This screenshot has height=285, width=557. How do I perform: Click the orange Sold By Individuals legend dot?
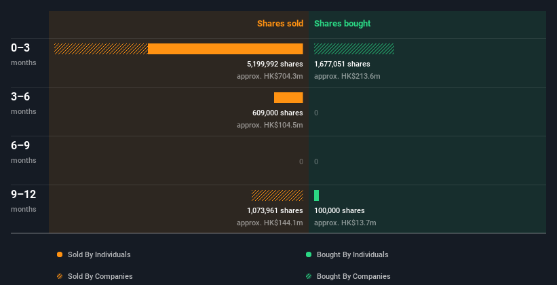point(60,254)
